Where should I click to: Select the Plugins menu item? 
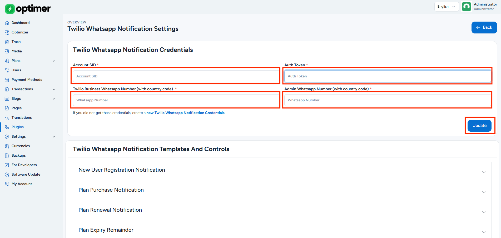point(18,127)
